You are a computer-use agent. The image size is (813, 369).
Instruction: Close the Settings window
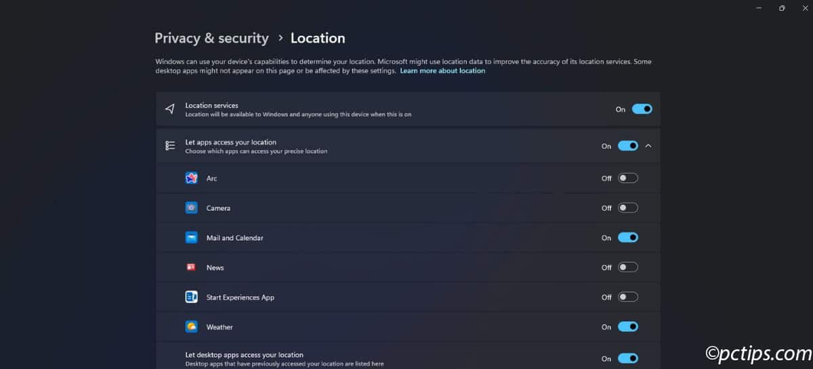click(x=806, y=8)
